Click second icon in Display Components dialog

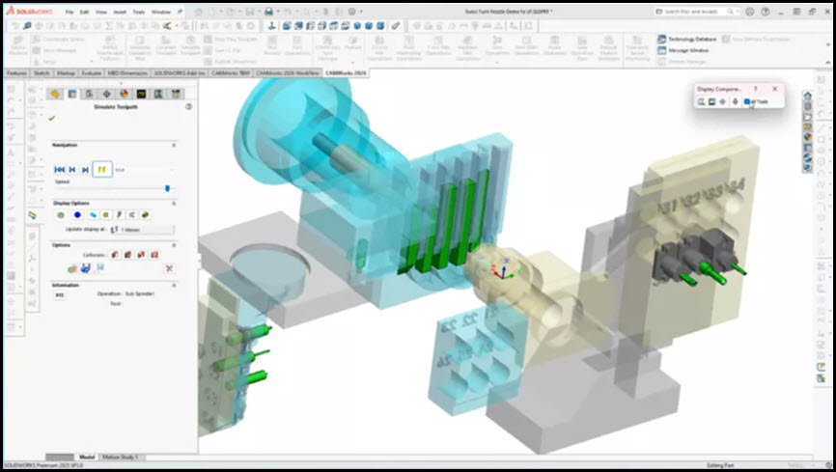pyautogui.click(x=711, y=101)
